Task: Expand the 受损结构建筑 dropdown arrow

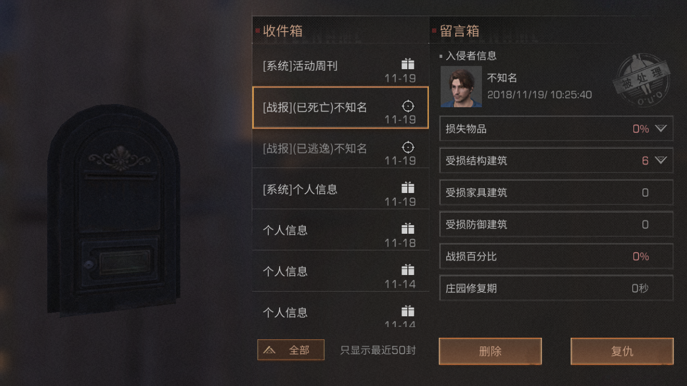Action: click(661, 160)
